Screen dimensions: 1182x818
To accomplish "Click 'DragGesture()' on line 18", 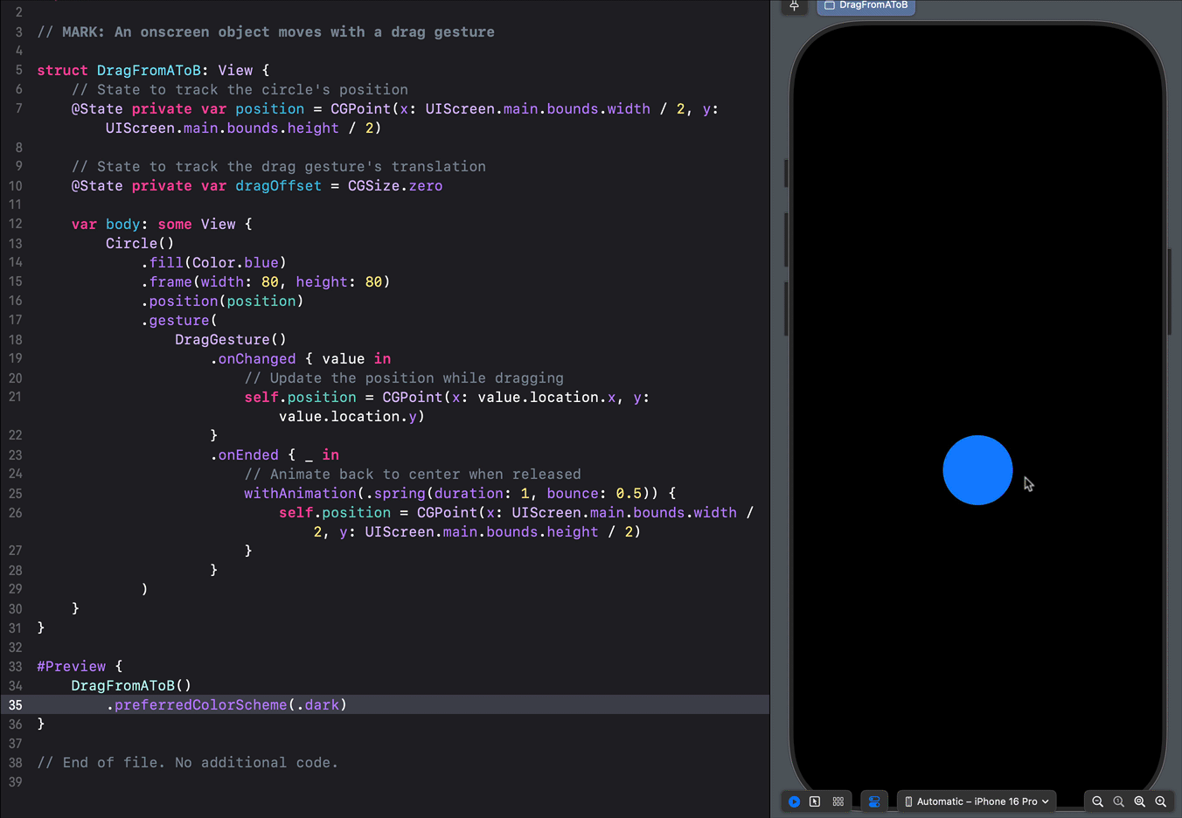I will tap(231, 340).
